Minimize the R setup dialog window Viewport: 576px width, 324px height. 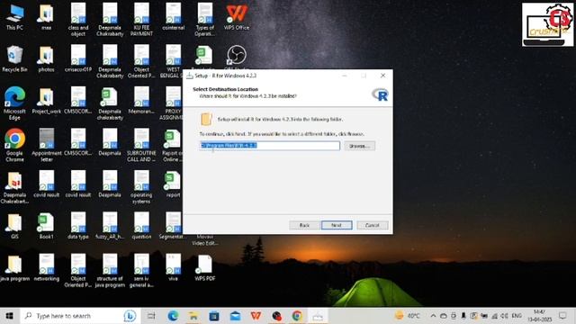(x=345, y=76)
